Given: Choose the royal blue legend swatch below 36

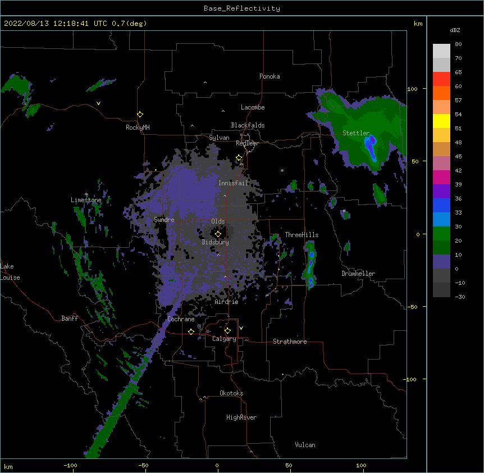Looking at the screenshot, I should point(441,205).
